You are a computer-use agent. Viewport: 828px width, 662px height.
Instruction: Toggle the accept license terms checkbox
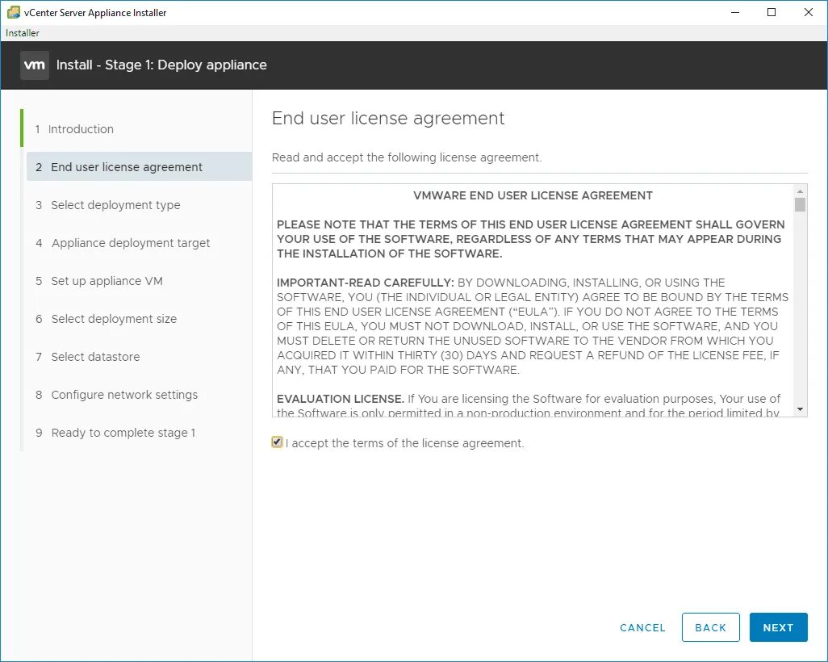278,442
